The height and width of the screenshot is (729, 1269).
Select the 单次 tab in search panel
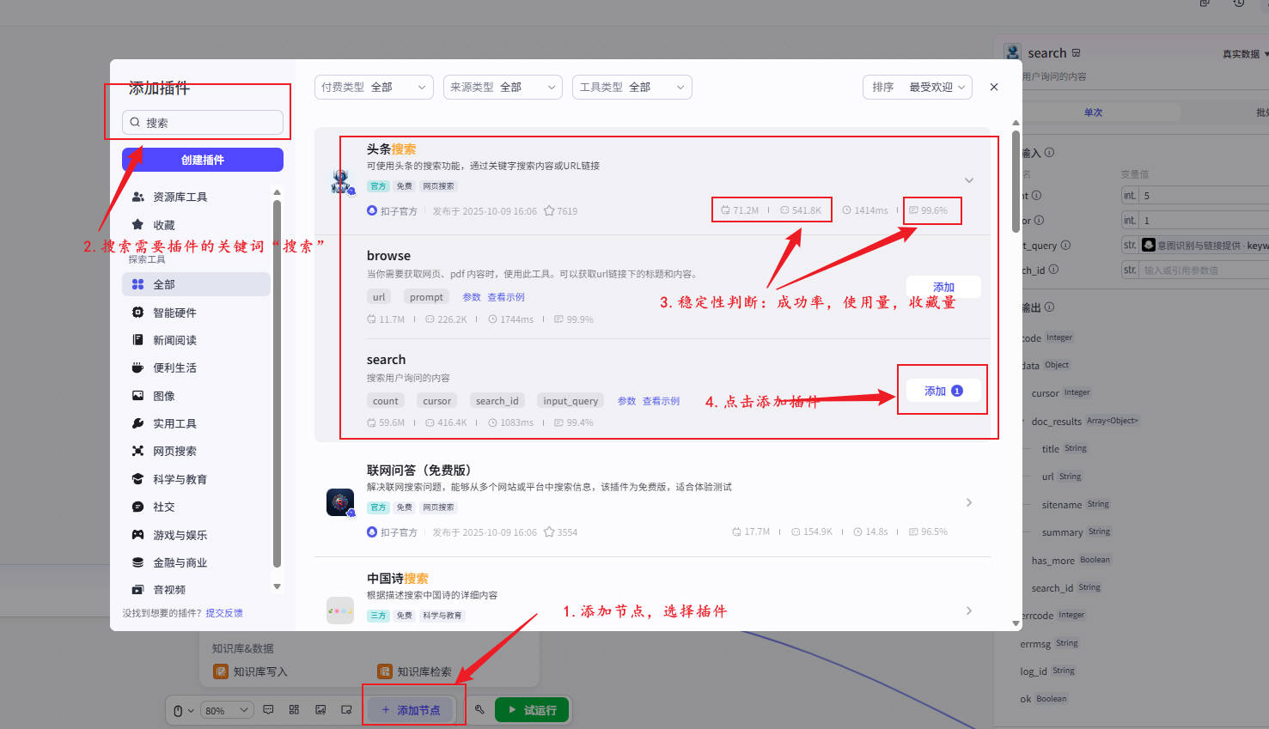tap(1093, 112)
